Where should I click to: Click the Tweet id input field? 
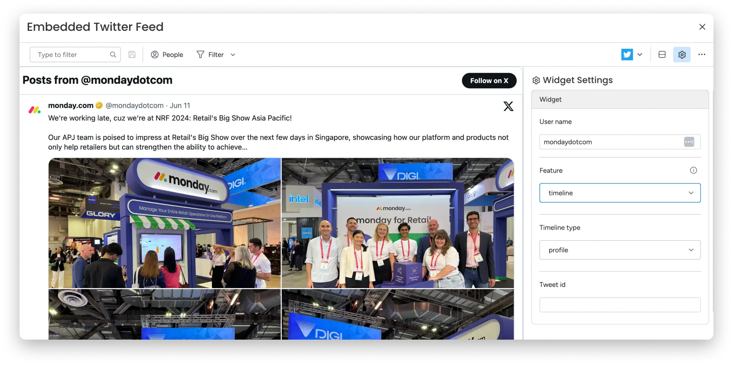pos(620,305)
